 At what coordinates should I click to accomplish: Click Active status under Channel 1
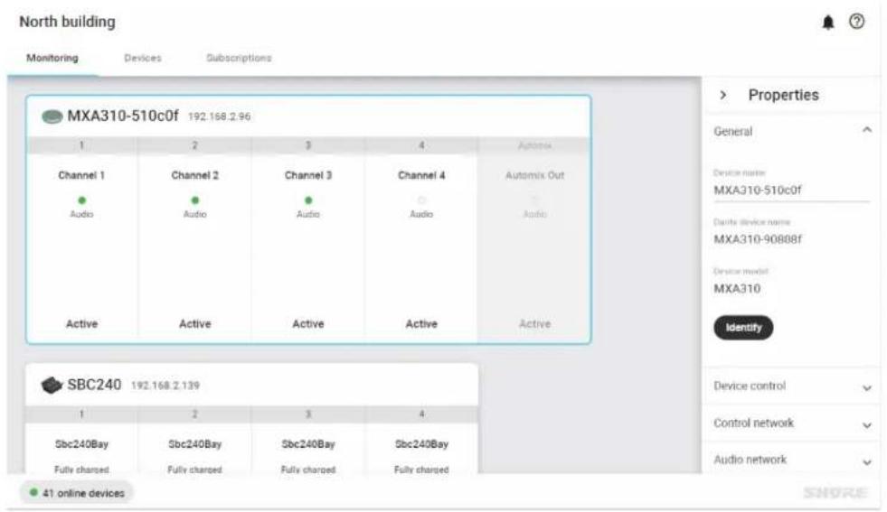pyautogui.click(x=82, y=324)
